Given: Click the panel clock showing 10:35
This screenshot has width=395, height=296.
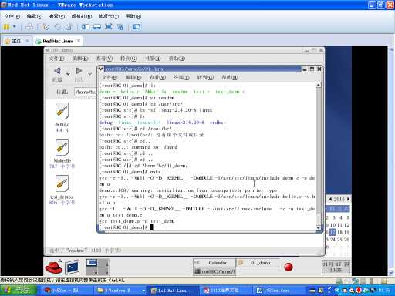Looking at the screenshot, I should coord(336,267).
